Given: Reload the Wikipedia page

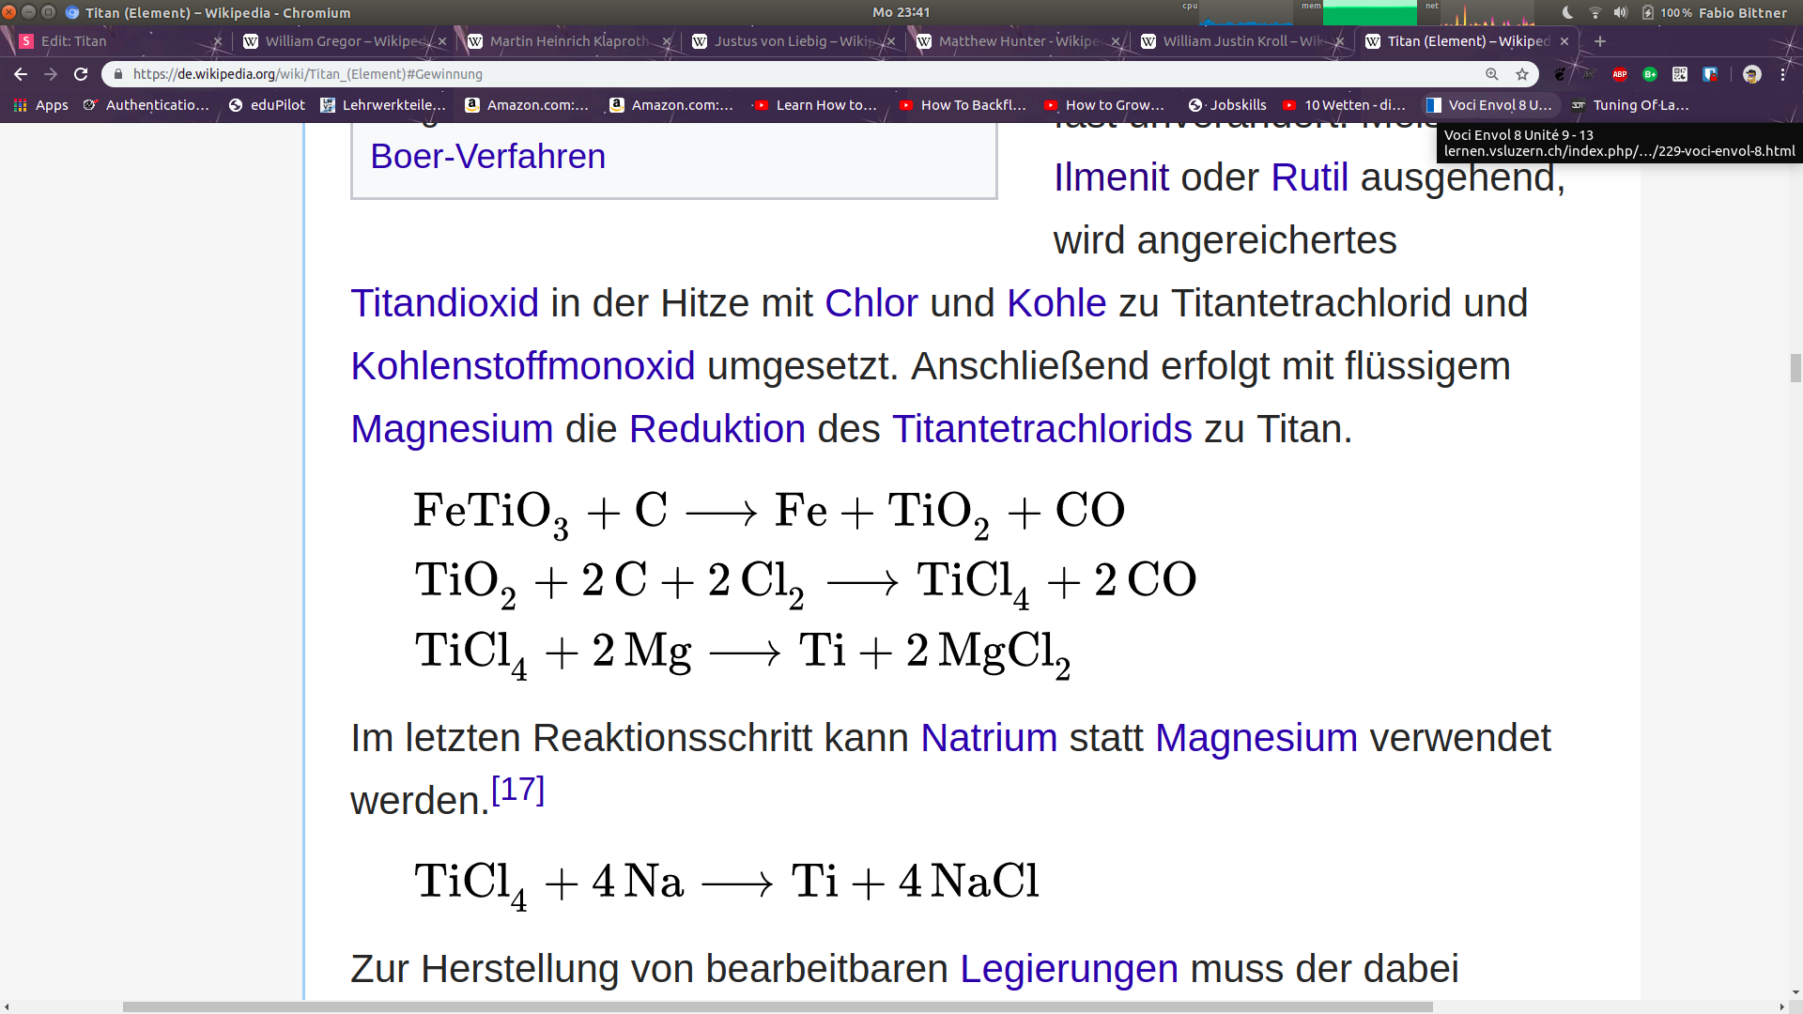Looking at the screenshot, I should pos(81,74).
